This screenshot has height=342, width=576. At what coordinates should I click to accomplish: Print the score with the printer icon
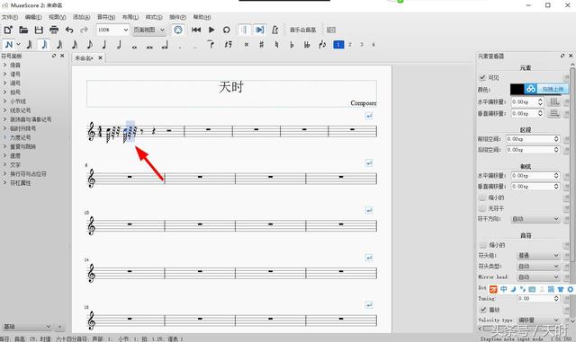point(54,30)
